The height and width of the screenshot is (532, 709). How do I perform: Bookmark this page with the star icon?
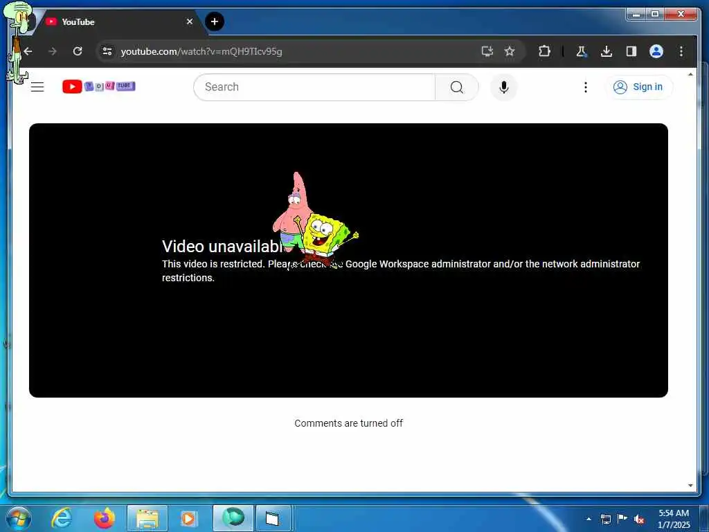510,51
